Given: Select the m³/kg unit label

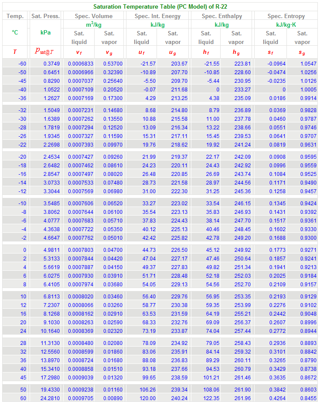Looking at the screenshot, I should tap(94, 25).
